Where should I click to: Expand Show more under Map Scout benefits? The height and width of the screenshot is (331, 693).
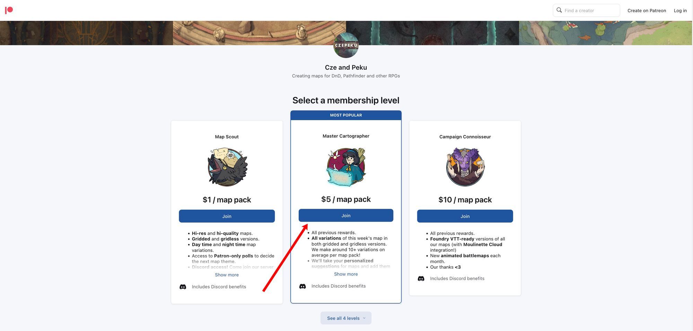(x=227, y=275)
